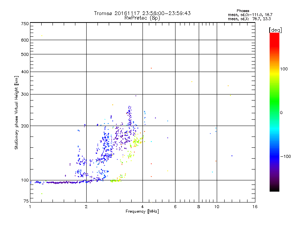Click the x-axis label '6'
300x225 pixels.
click(x=175, y=207)
